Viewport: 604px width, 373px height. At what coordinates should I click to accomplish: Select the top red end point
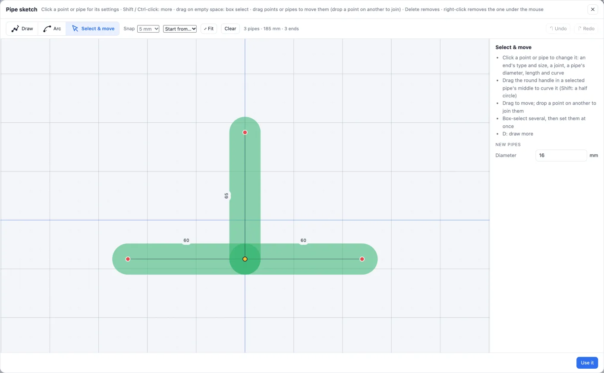245,133
